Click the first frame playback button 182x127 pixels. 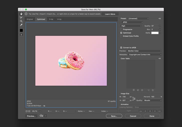pos(140,111)
